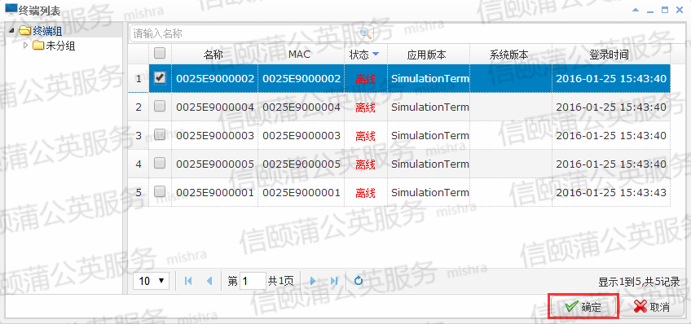Check the row for 0025E9000004

coord(160,107)
